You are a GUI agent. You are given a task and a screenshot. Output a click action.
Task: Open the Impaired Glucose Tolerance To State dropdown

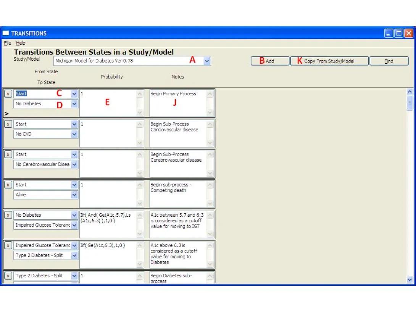[74, 225]
